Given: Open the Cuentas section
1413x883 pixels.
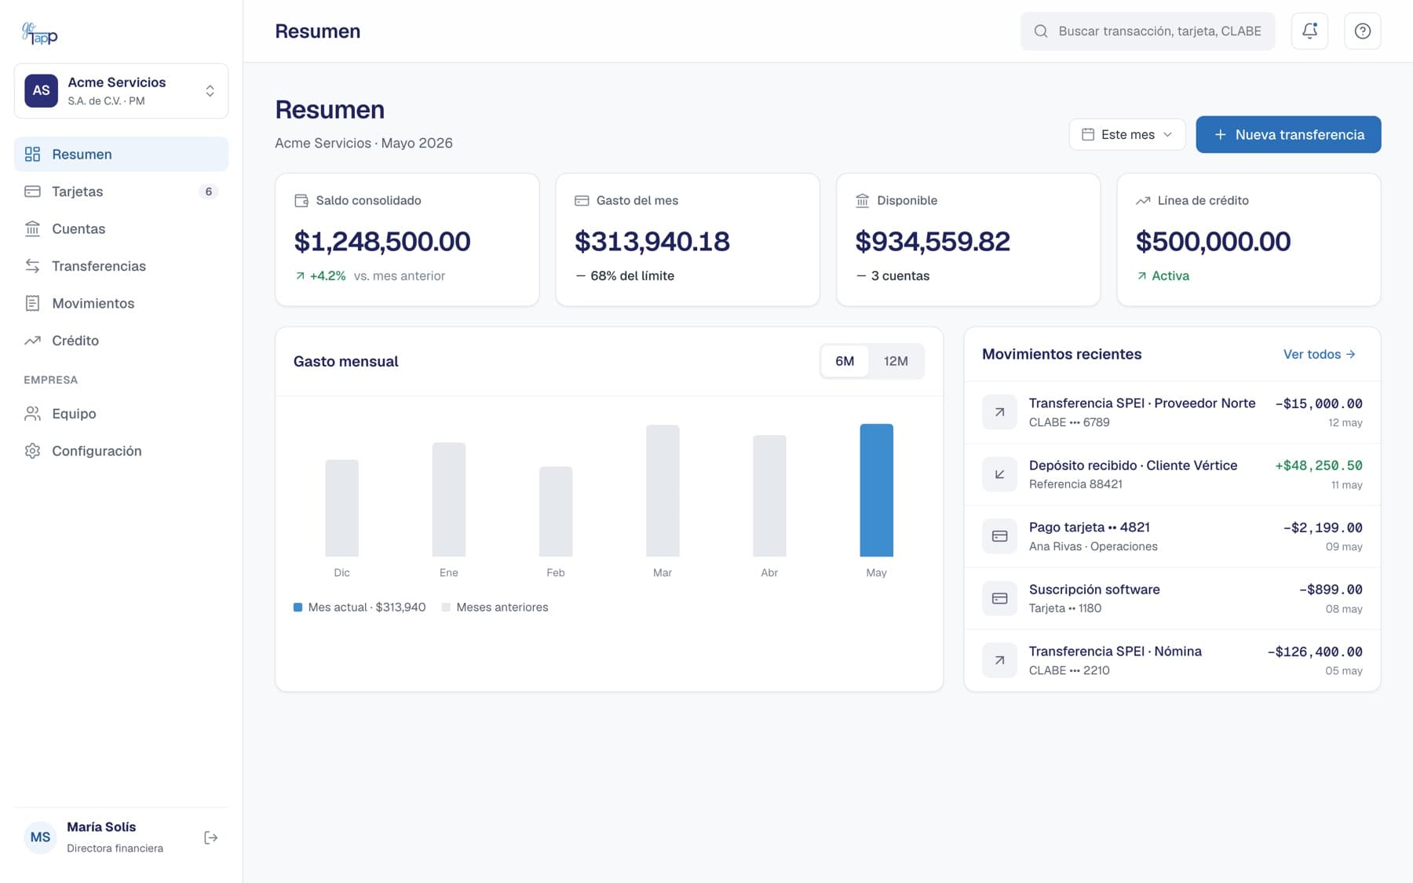Looking at the screenshot, I should coord(121,228).
